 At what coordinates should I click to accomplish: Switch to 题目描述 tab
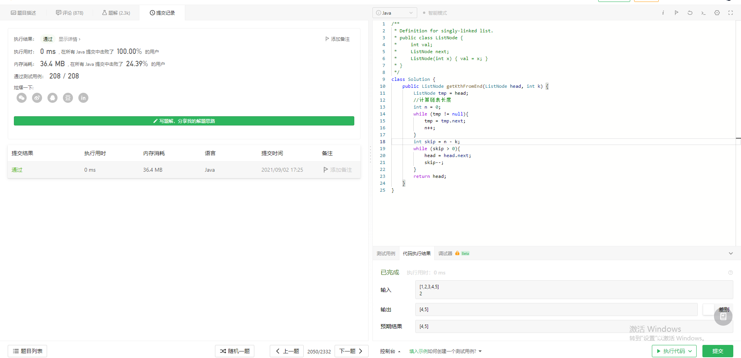[x=24, y=13]
